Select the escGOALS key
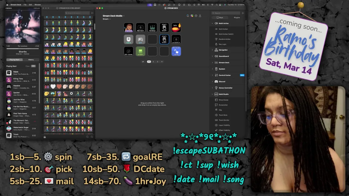Image resolution: width=349 pixels, height=196 pixels. tap(176, 39)
